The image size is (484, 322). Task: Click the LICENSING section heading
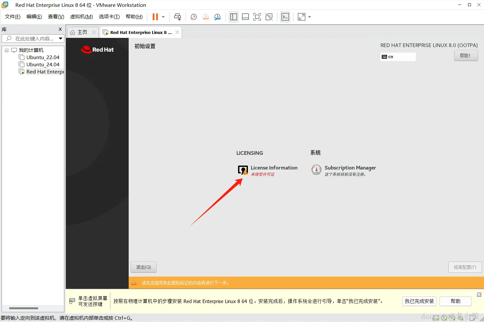click(x=250, y=153)
